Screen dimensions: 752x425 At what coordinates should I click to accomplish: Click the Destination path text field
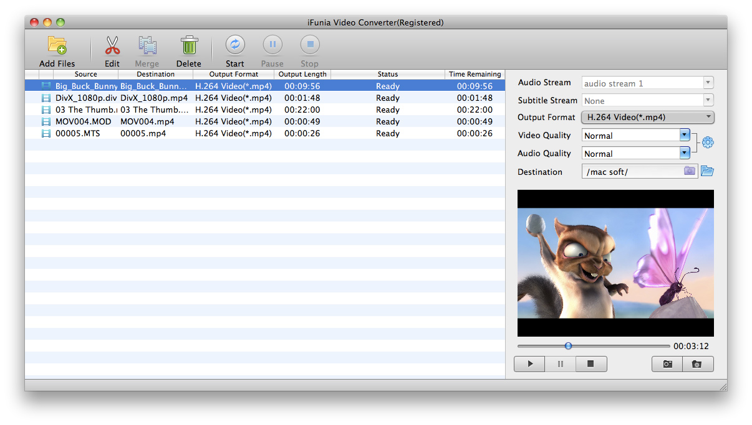(631, 172)
